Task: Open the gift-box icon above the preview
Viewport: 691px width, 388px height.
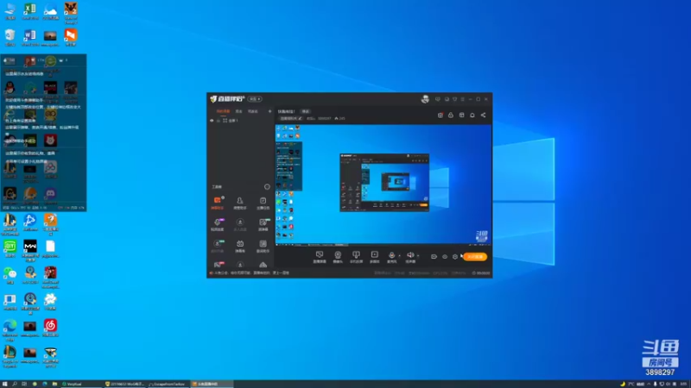Action: tap(461, 116)
